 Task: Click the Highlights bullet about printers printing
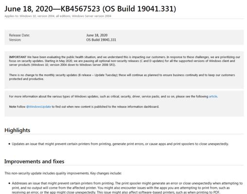click(x=120, y=144)
